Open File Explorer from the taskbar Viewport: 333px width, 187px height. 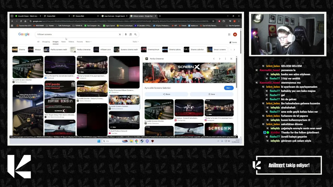[131, 141]
